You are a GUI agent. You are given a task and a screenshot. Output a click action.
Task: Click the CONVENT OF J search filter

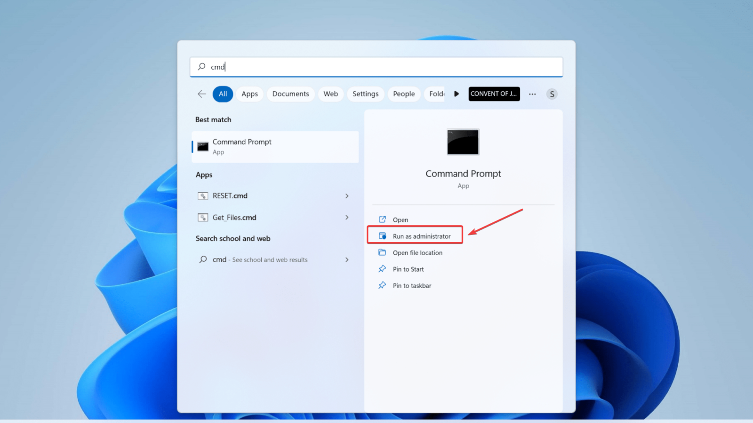click(494, 94)
